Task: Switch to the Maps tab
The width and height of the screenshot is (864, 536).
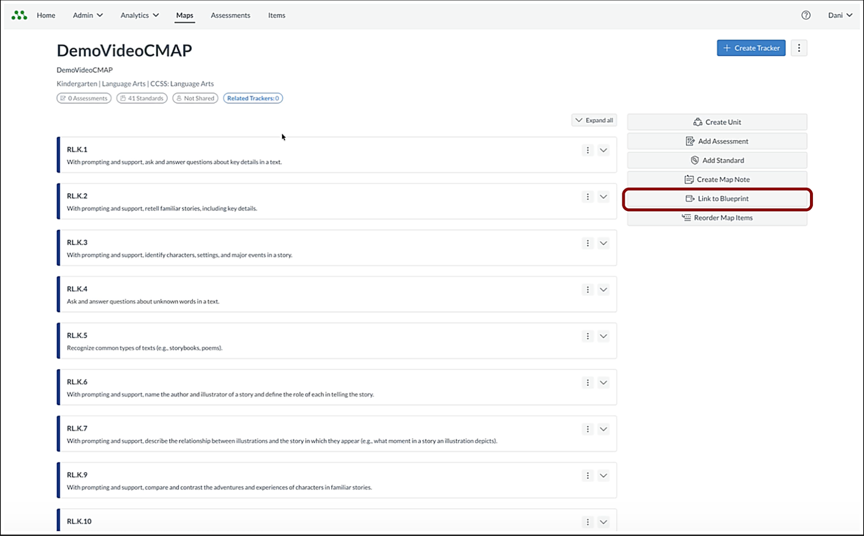Action: 185,15
